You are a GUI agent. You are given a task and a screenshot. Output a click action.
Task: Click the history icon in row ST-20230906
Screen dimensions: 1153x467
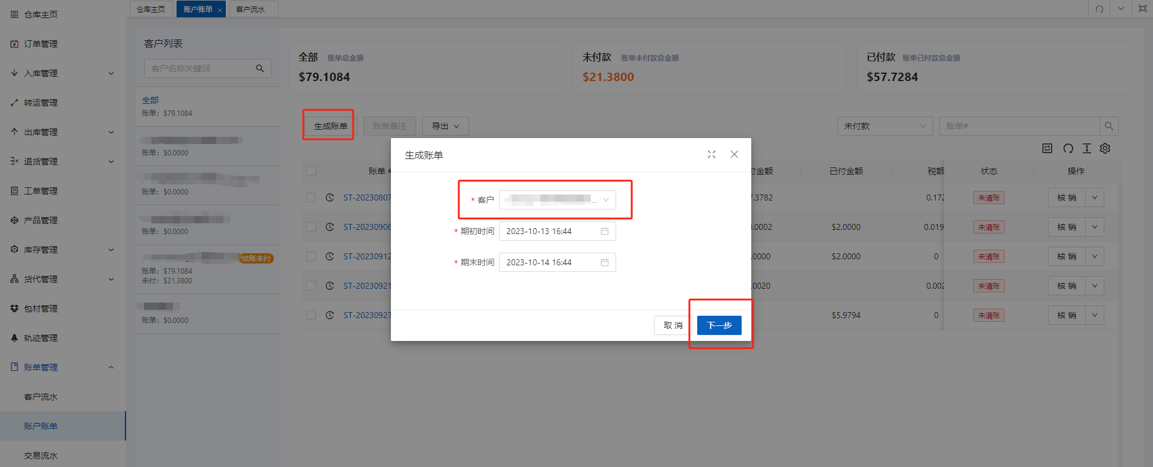330,227
